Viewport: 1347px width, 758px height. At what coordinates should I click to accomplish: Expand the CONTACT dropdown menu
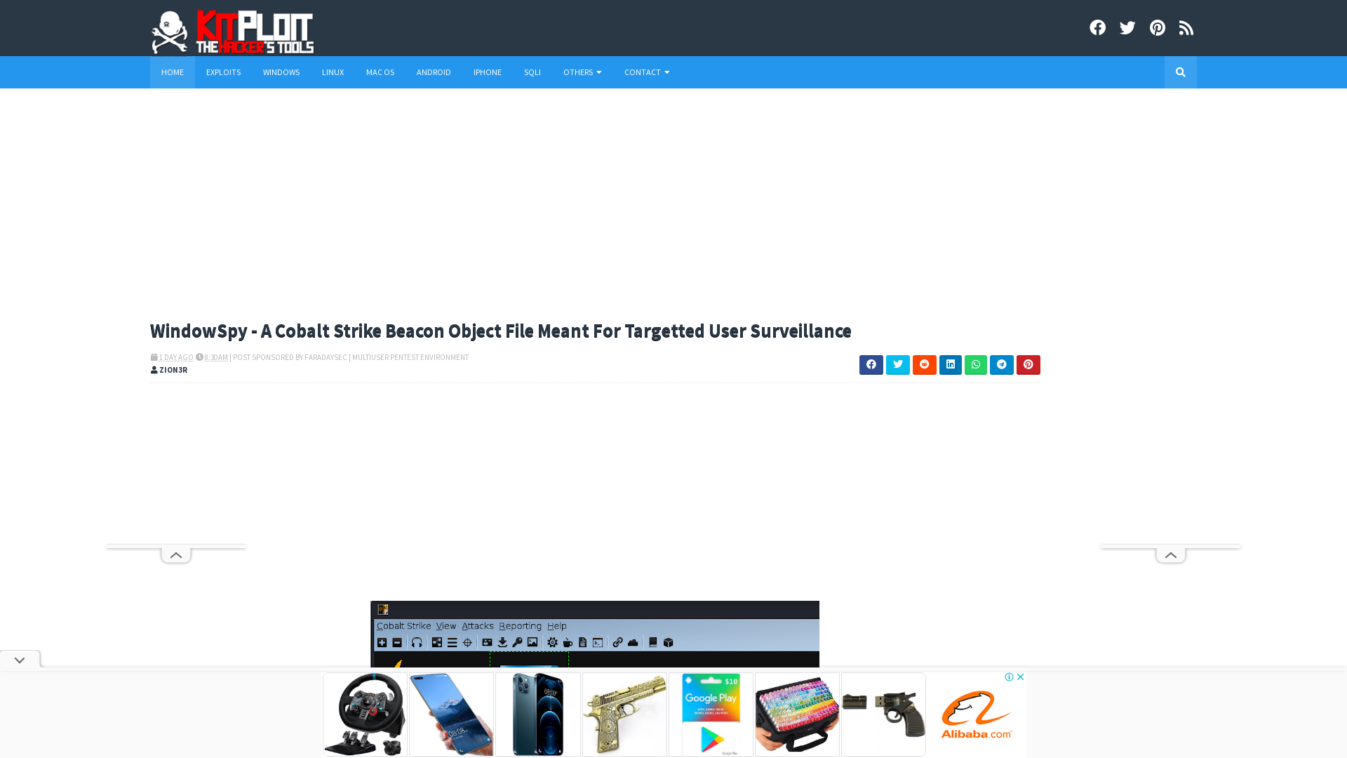[648, 72]
